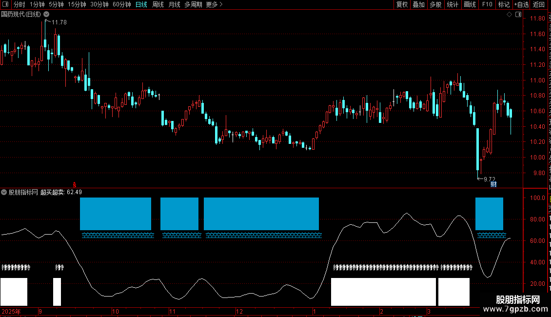Click the diamond icon near the price axis
This screenshot has height=317, width=551.
click(x=509, y=15)
